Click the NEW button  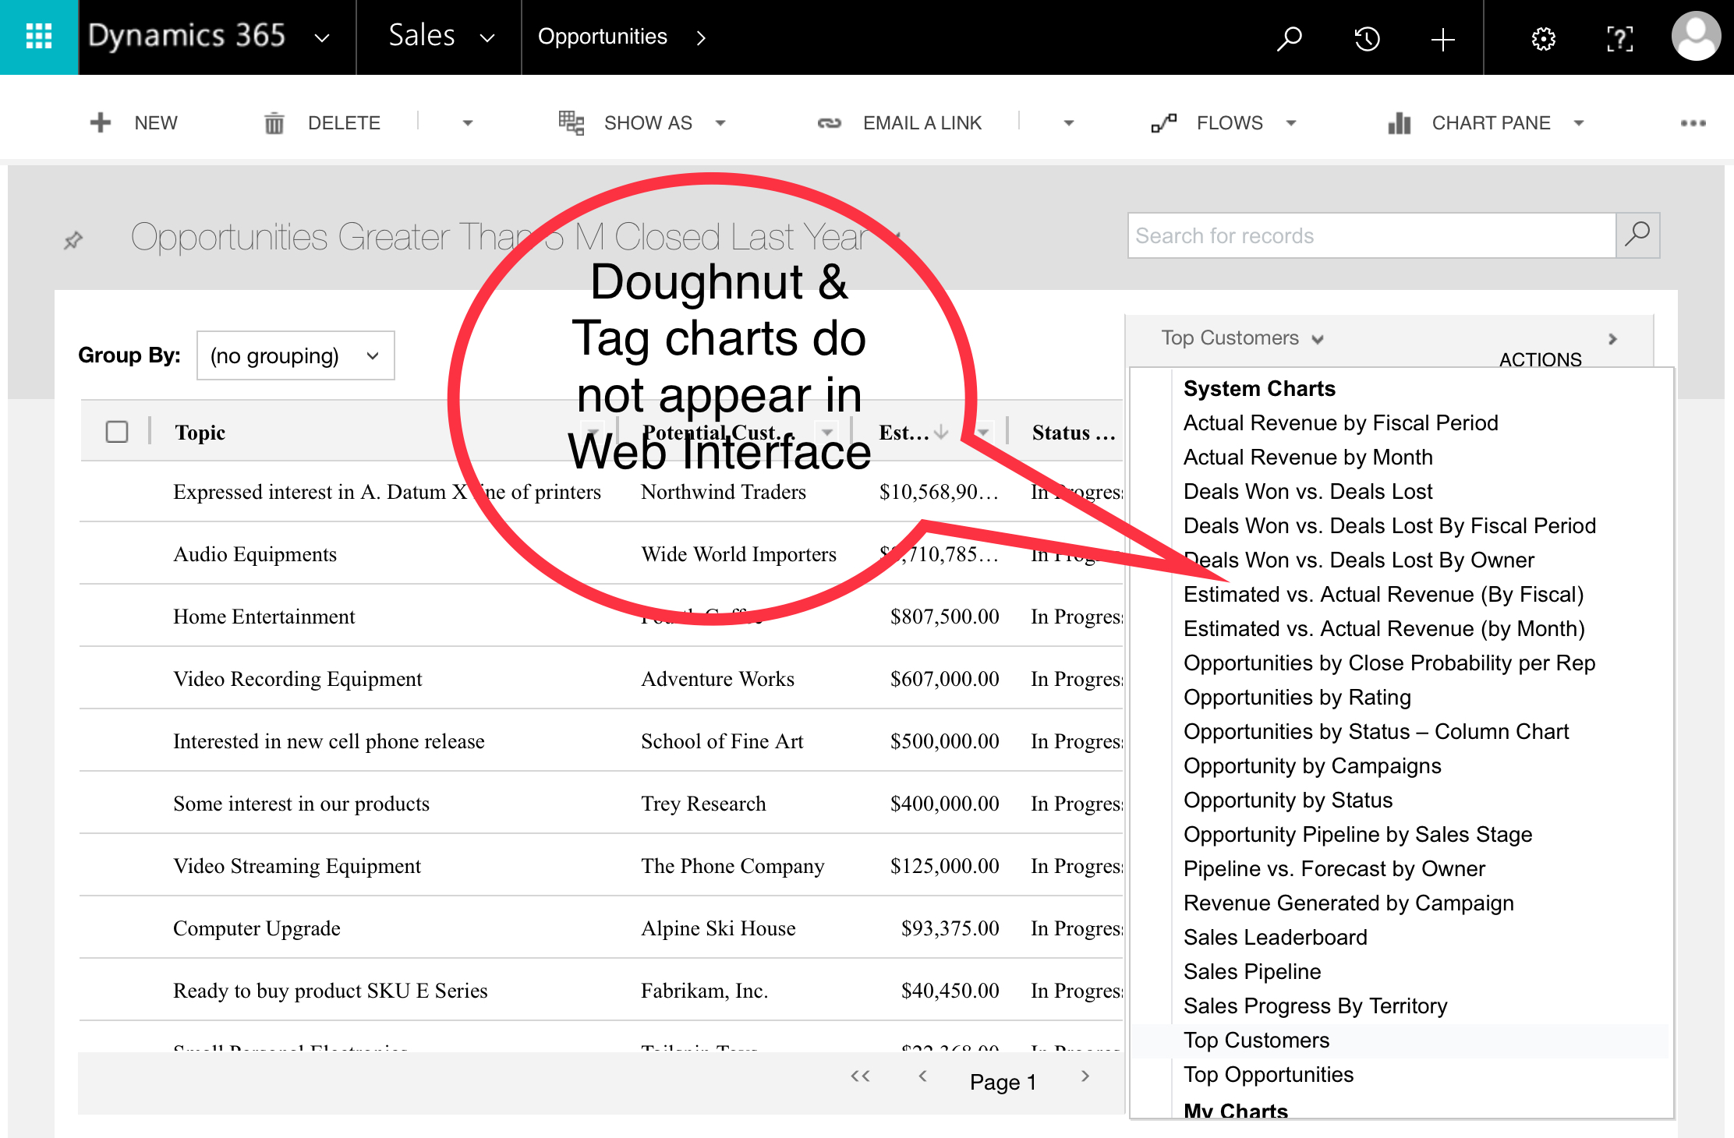pyautogui.click(x=134, y=123)
